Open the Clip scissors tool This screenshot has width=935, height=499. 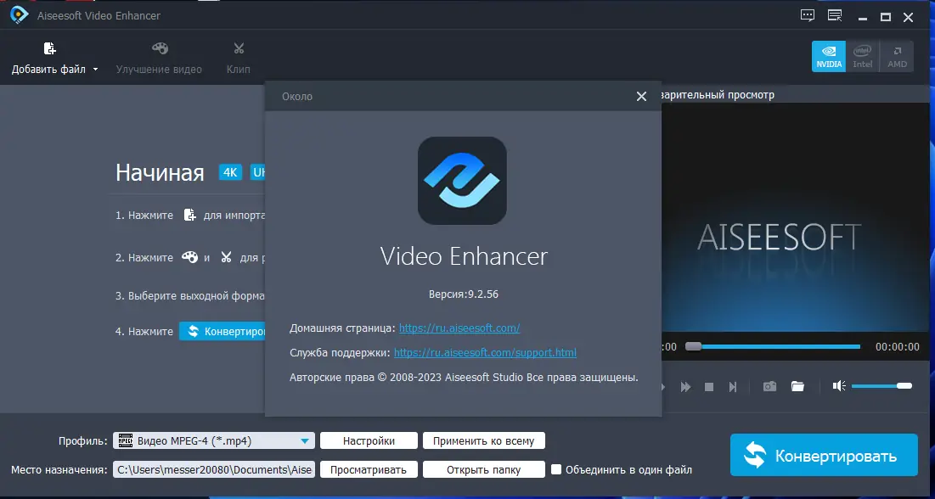click(x=239, y=48)
